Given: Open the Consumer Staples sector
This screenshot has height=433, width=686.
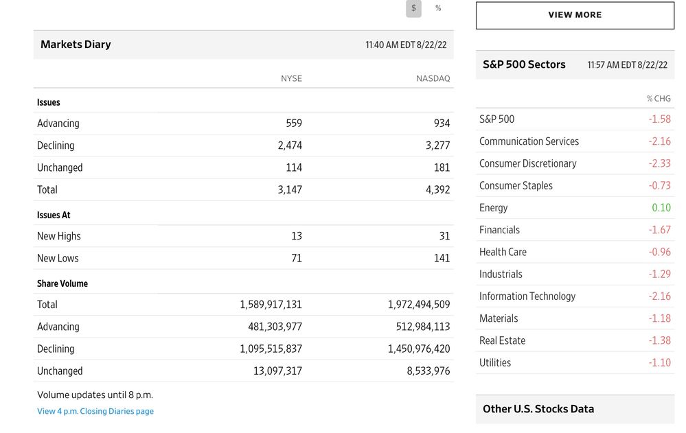Looking at the screenshot, I should (516, 185).
